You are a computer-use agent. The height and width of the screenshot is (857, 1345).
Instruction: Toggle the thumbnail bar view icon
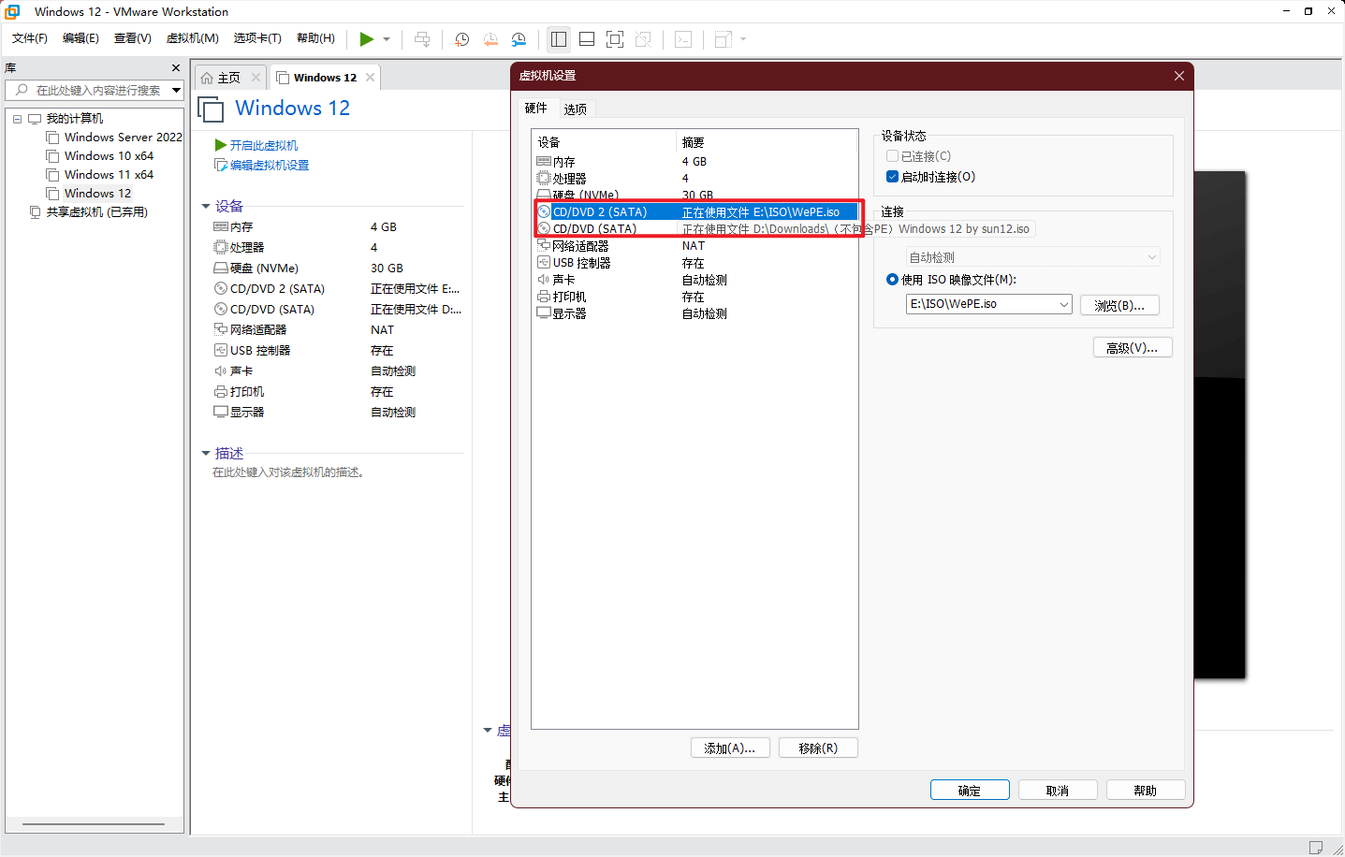tap(587, 39)
